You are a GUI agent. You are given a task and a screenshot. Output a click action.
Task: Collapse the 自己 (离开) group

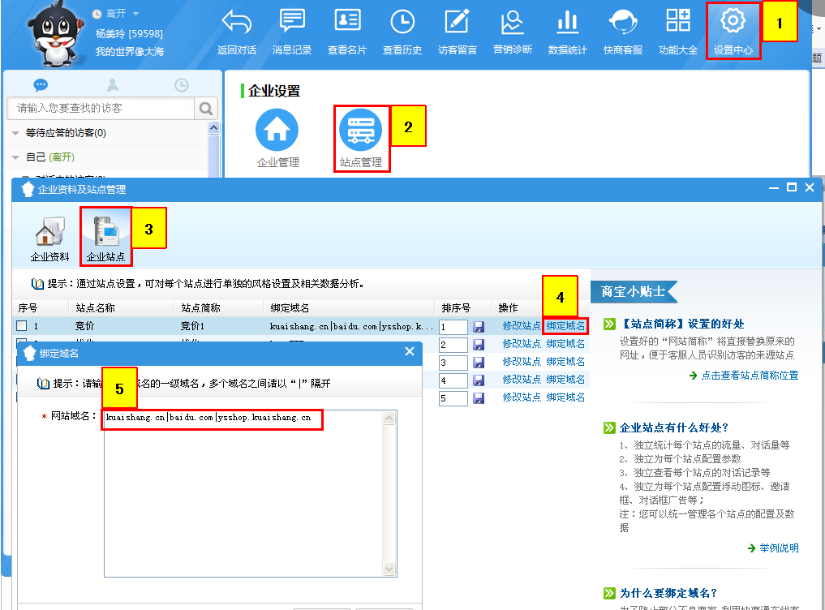16,157
